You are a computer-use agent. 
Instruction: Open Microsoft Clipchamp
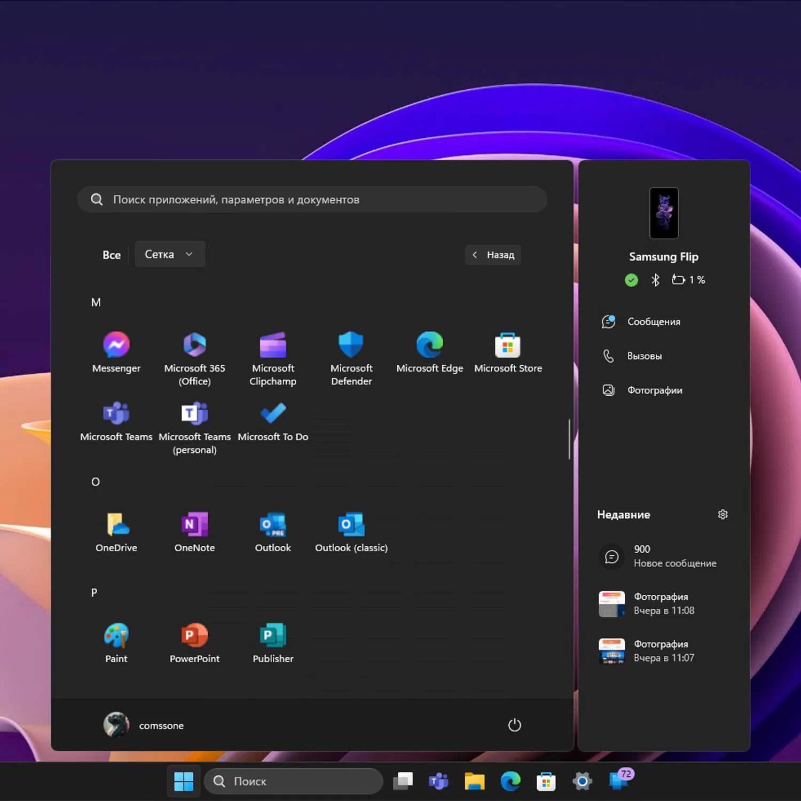[x=273, y=358]
